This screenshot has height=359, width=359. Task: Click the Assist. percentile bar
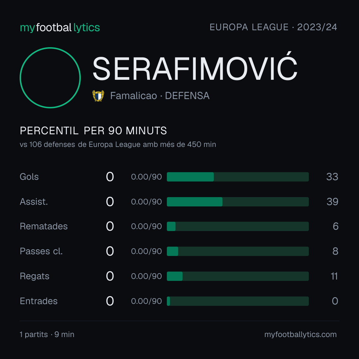coord(238,202)
